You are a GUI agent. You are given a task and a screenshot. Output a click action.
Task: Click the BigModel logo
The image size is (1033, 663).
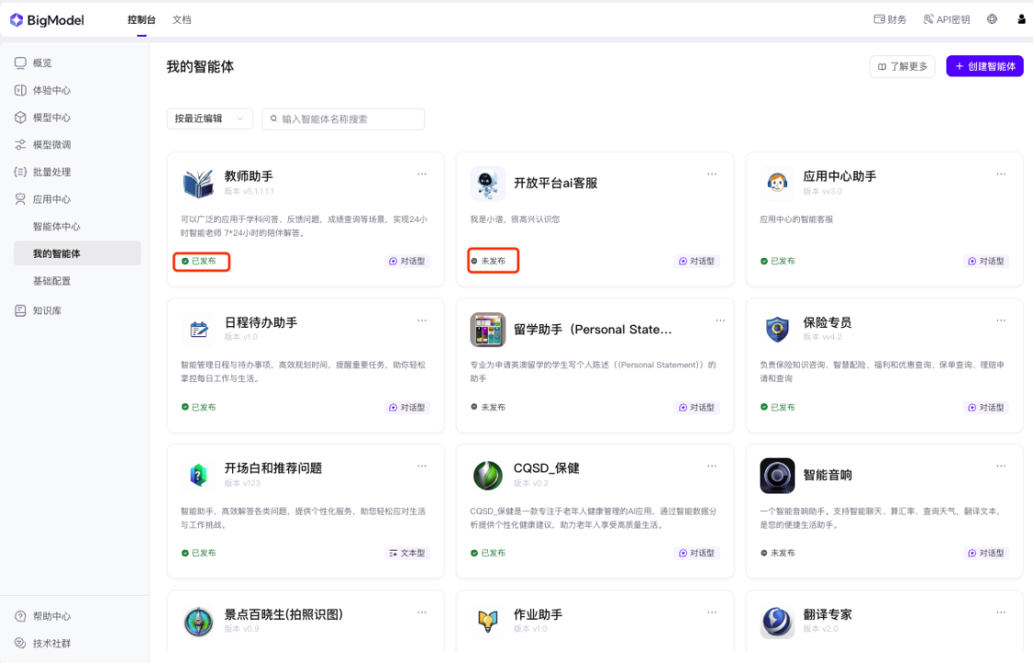[47, 19]
